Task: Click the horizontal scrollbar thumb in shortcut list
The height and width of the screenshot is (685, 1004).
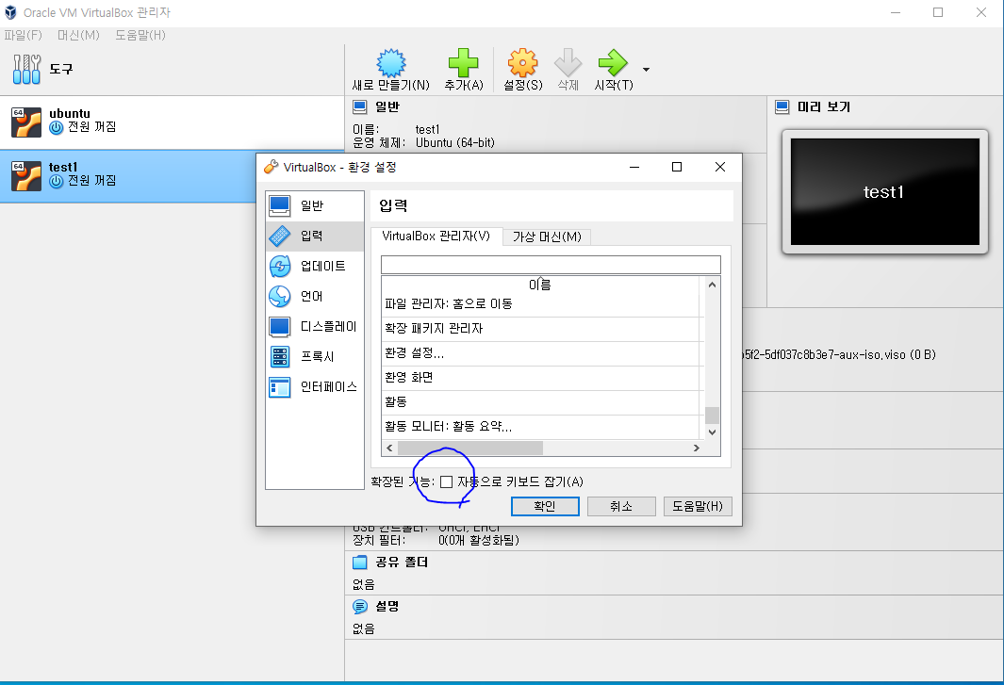Action: [x=470, y=449]
